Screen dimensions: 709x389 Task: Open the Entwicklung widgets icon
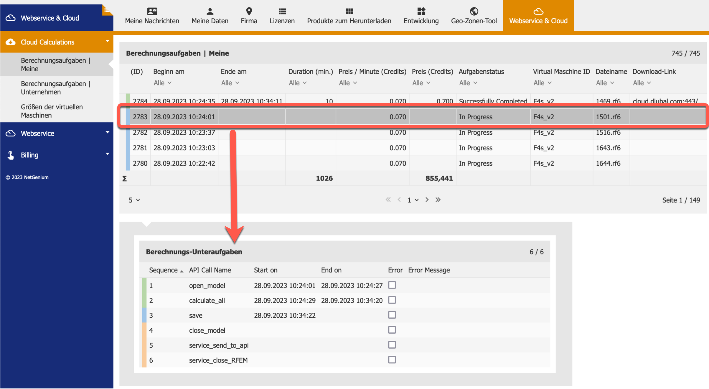(421, 11)
